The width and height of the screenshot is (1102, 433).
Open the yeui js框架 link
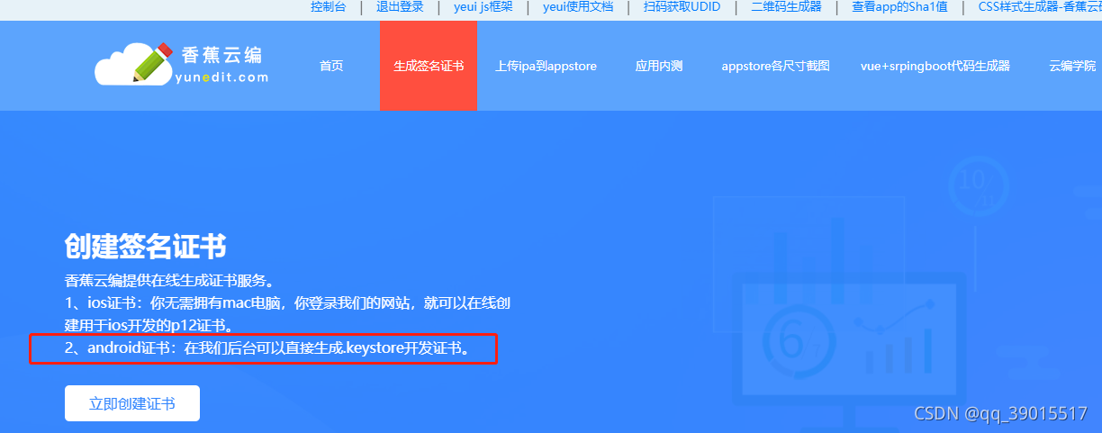[x=483, y=7]
